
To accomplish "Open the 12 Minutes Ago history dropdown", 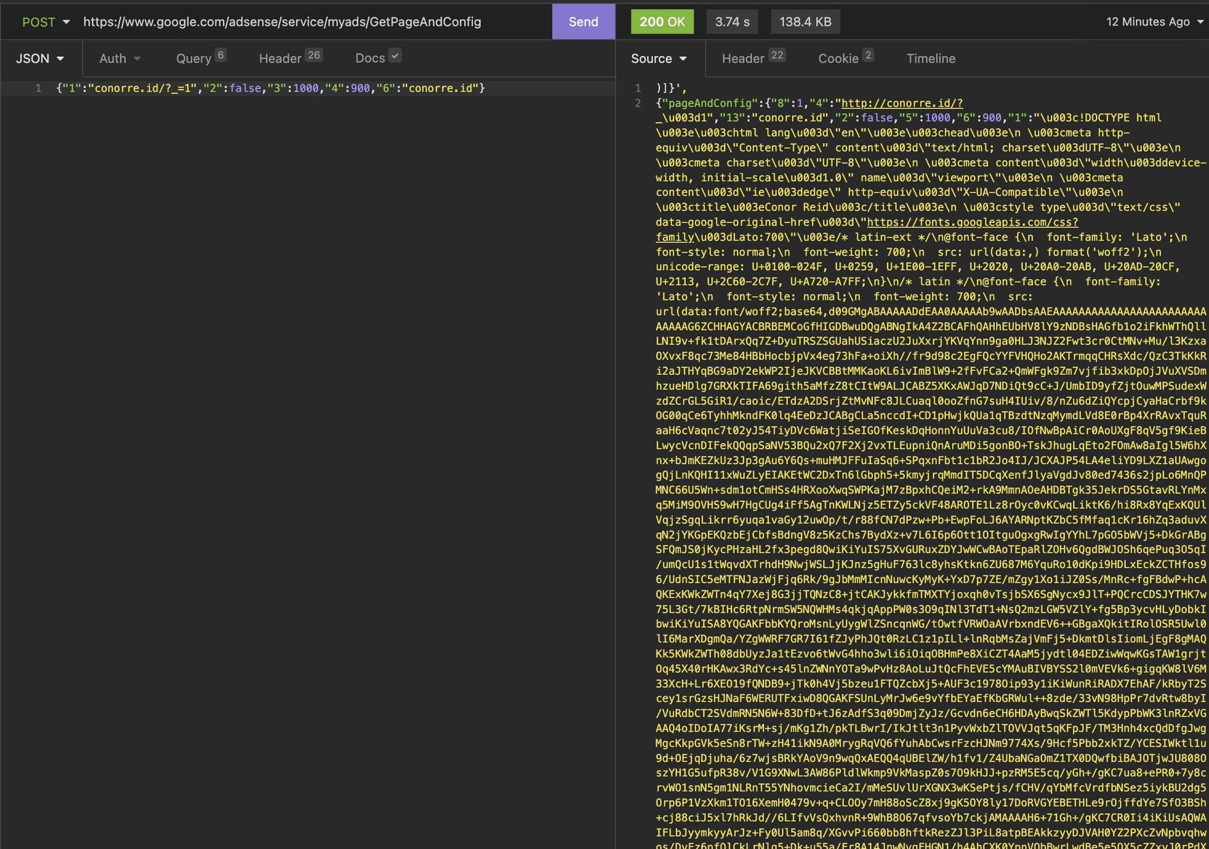I will point(1154,22).
